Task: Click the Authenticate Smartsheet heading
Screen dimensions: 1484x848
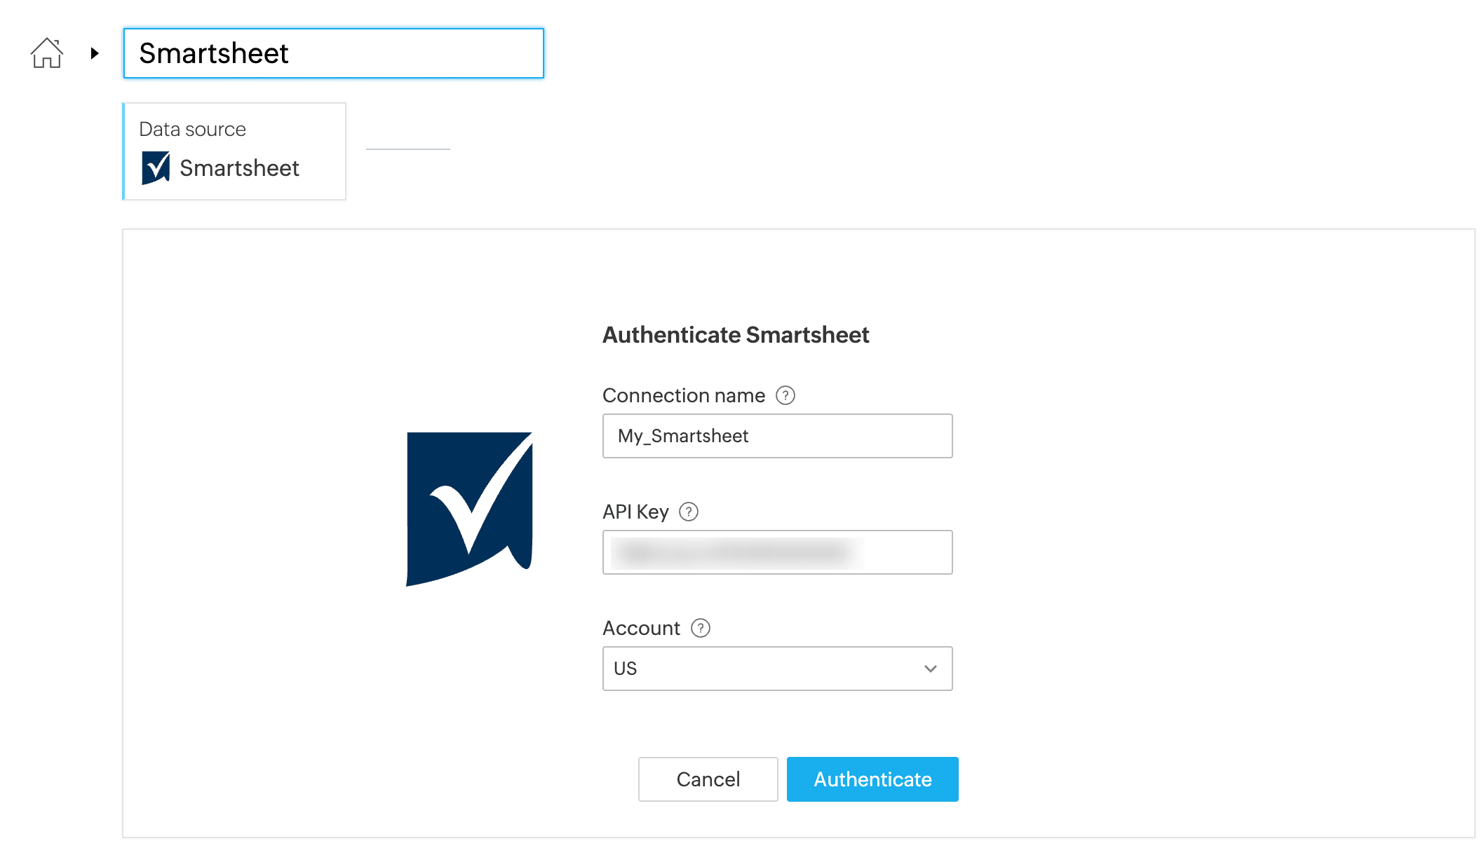Action: point(736,335)
